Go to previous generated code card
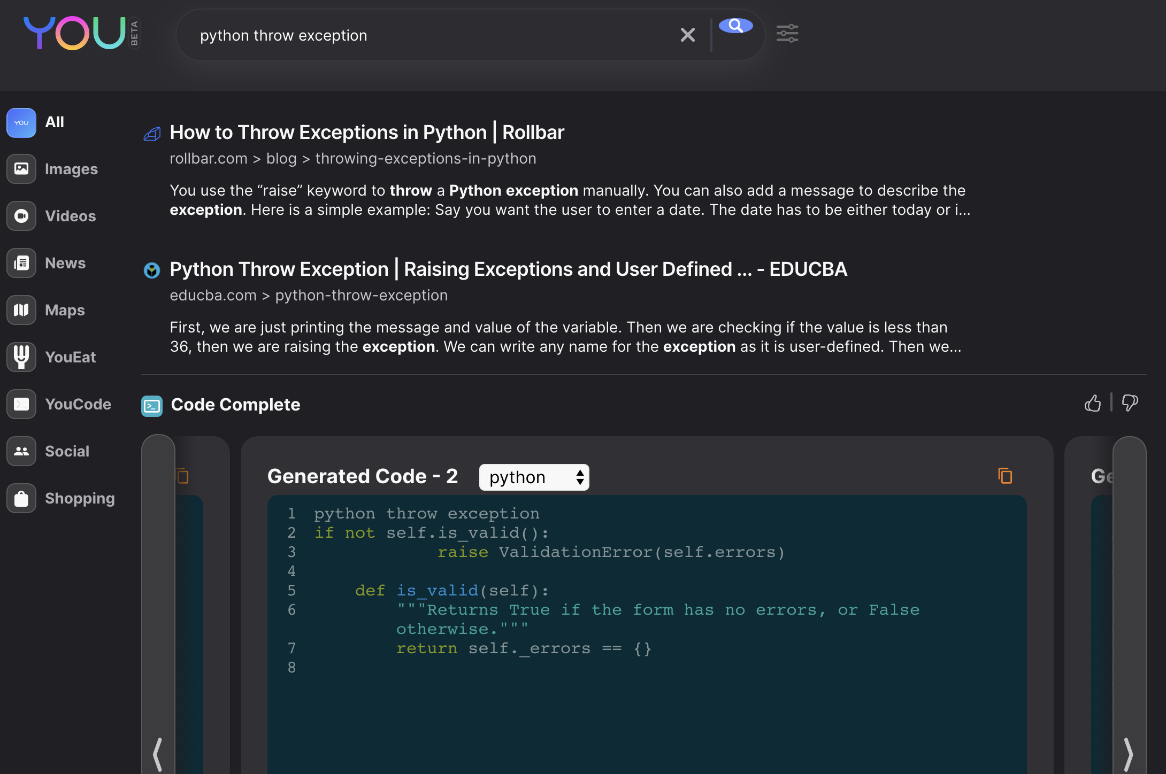The height and width of the screenshot is (774, 1166). [158, 754]
